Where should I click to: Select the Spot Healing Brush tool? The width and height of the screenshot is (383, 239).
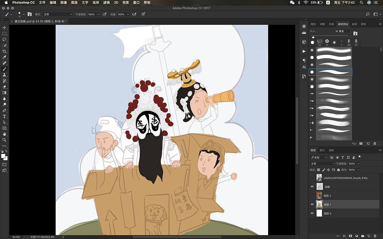coord(4,63)
